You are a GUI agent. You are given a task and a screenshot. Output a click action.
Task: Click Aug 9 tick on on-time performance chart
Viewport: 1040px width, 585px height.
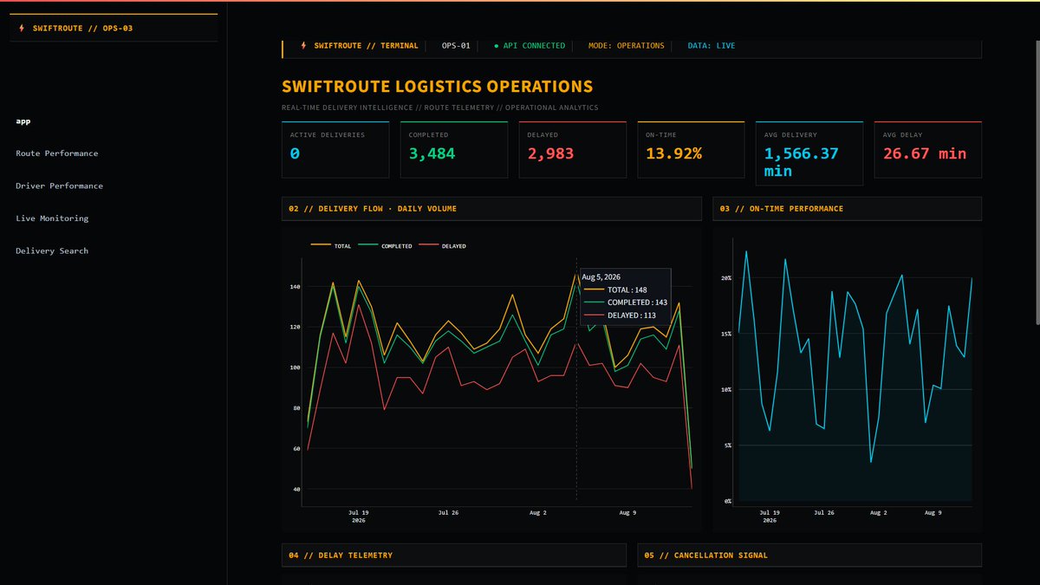[933, 512]
